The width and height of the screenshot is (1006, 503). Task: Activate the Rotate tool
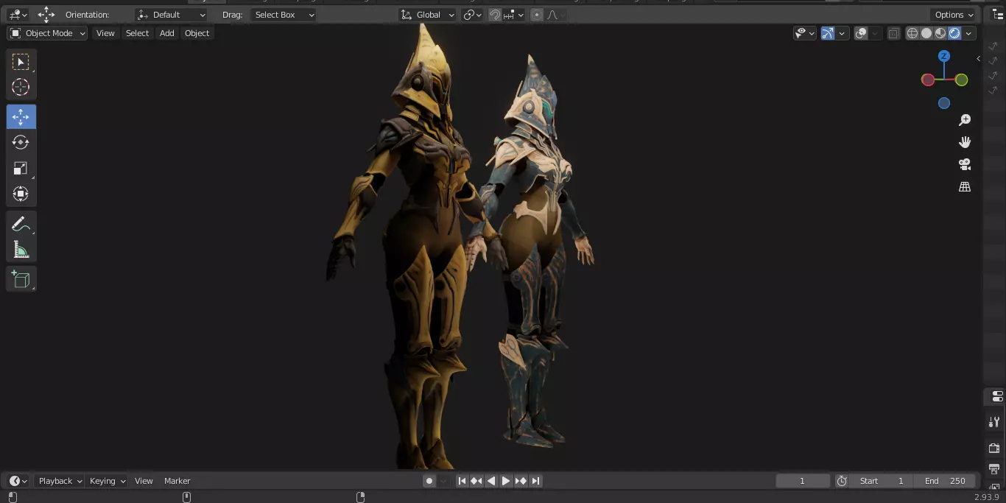tap(21, 142)
